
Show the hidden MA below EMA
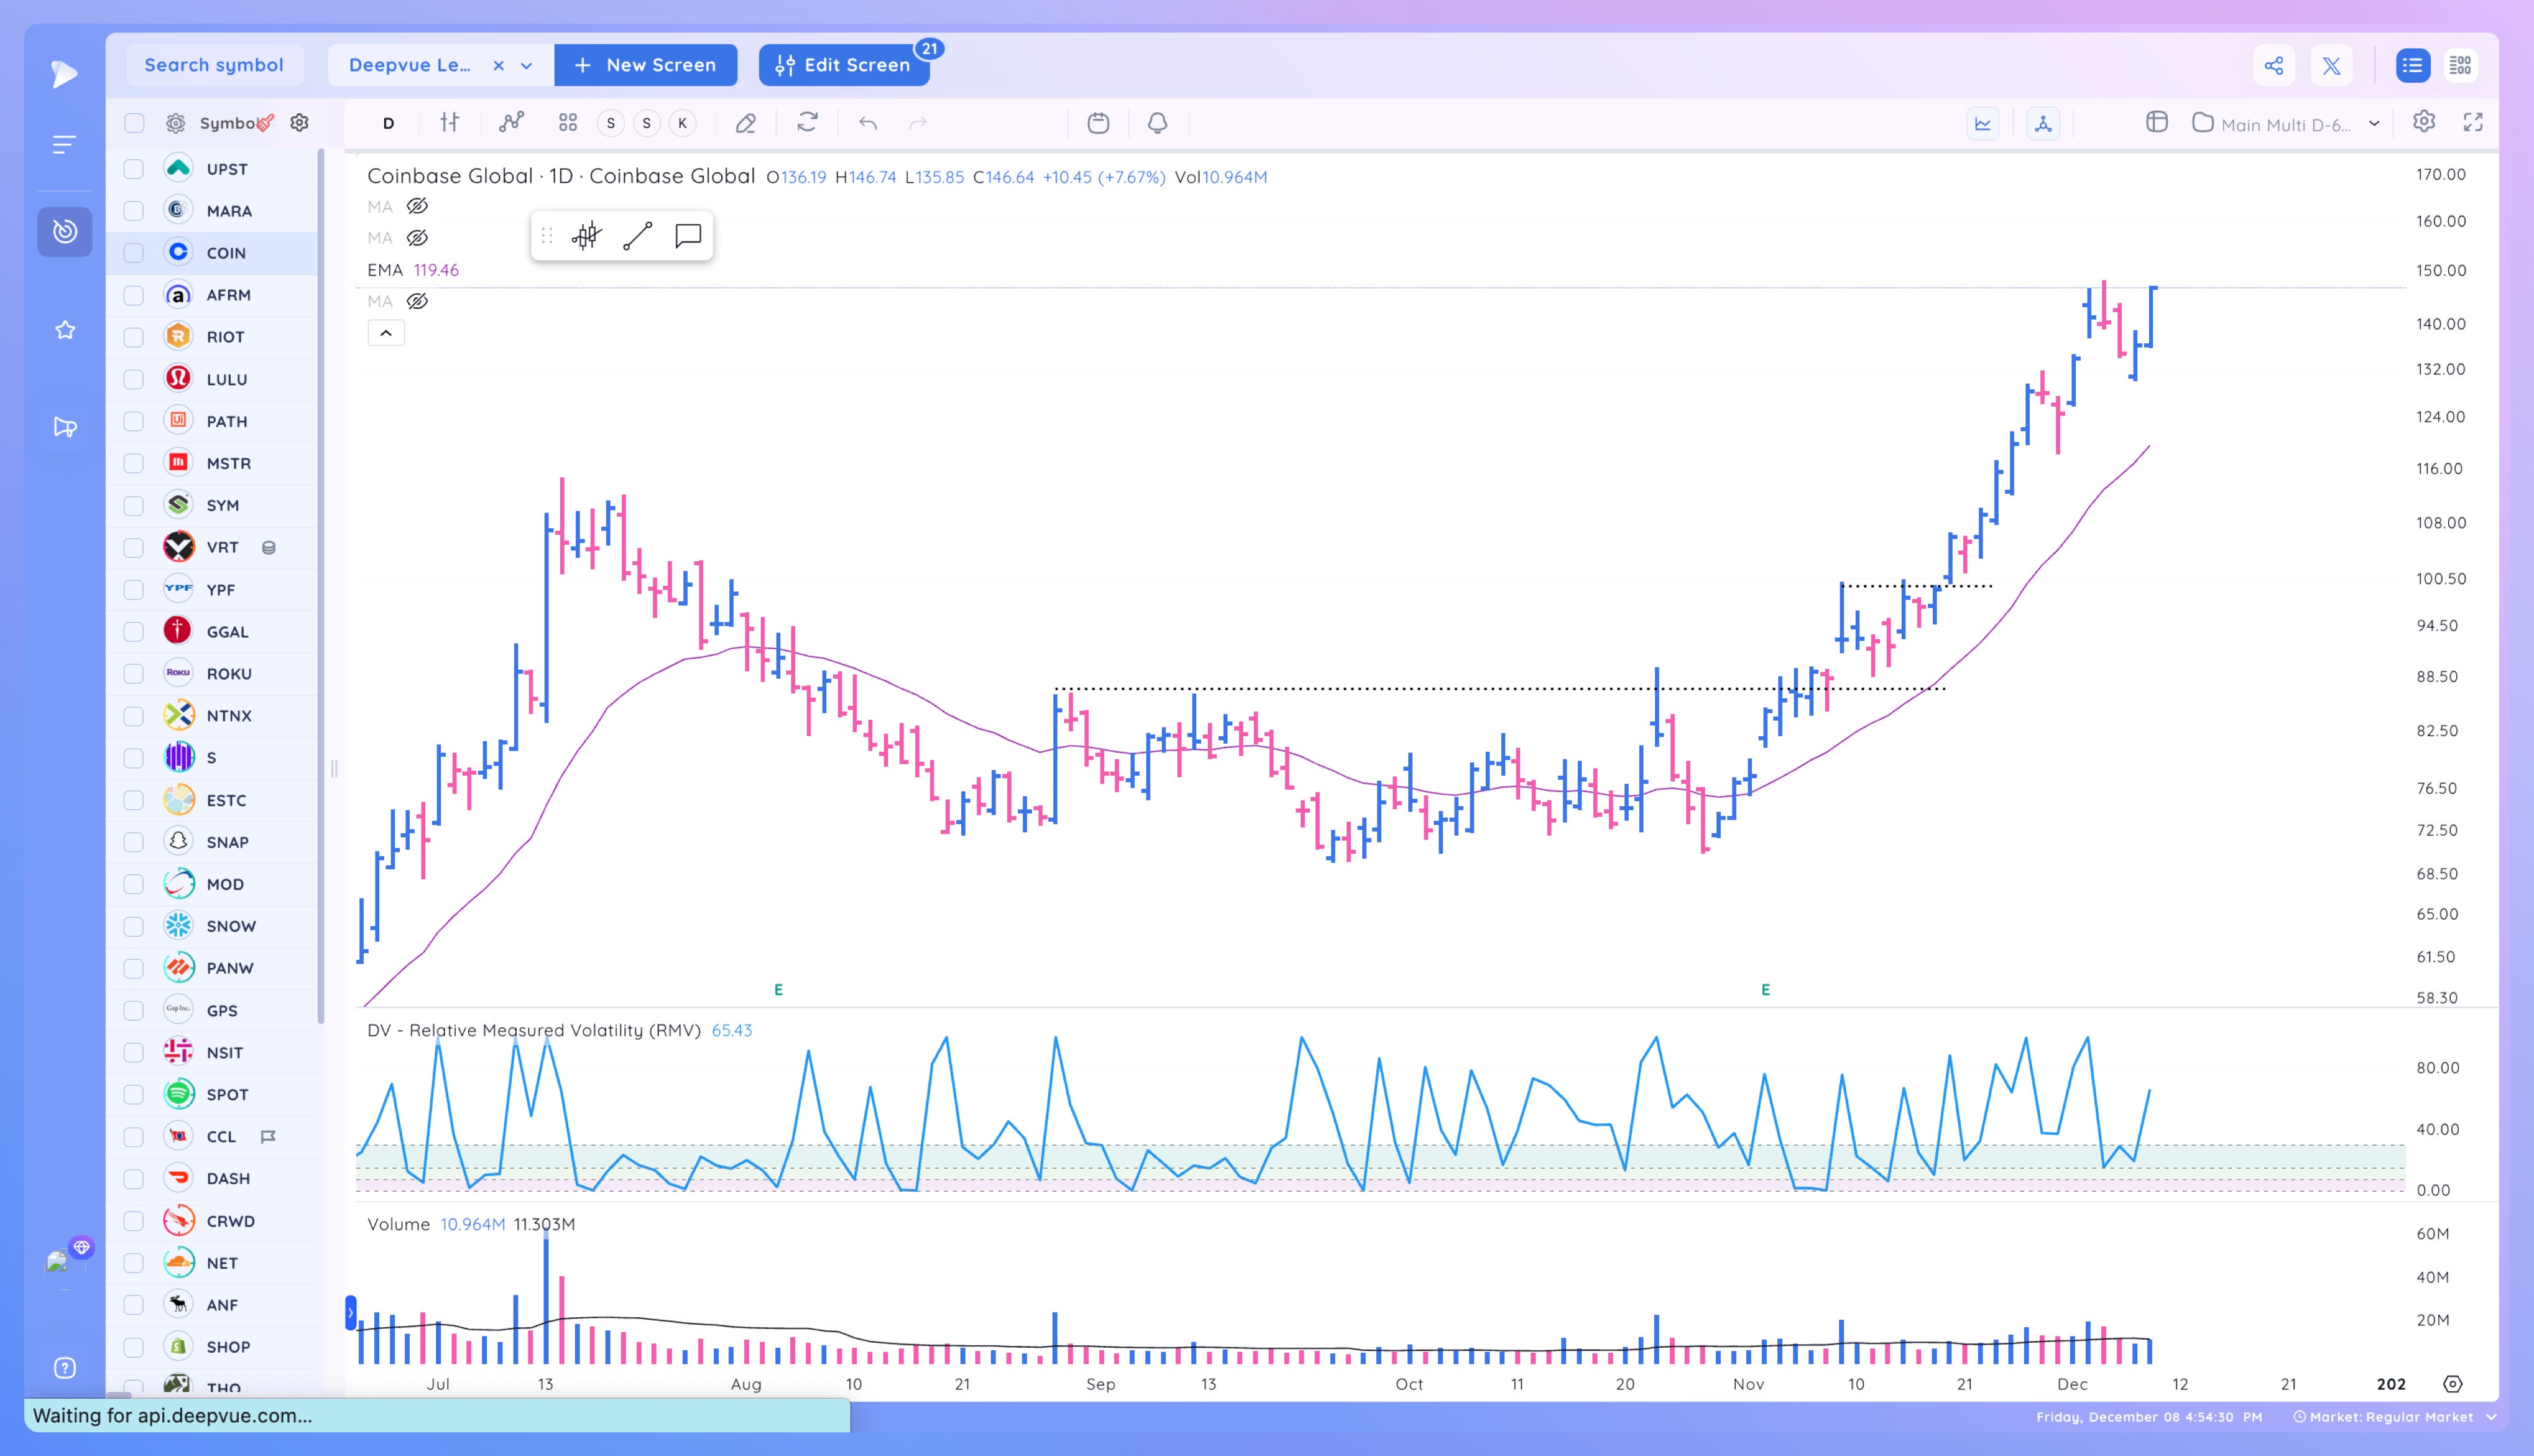pos(417,301)
